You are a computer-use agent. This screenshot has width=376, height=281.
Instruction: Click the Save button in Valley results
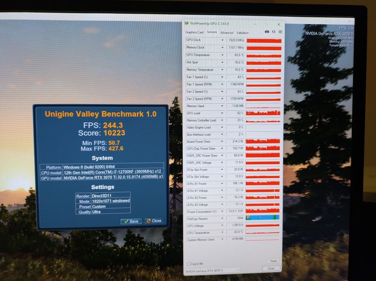pos(131,221)
